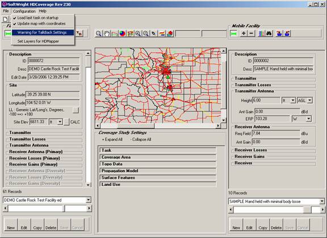Click New button in fixed facility panel
This screenshot has height=238, width=327.
pos(11,224)
